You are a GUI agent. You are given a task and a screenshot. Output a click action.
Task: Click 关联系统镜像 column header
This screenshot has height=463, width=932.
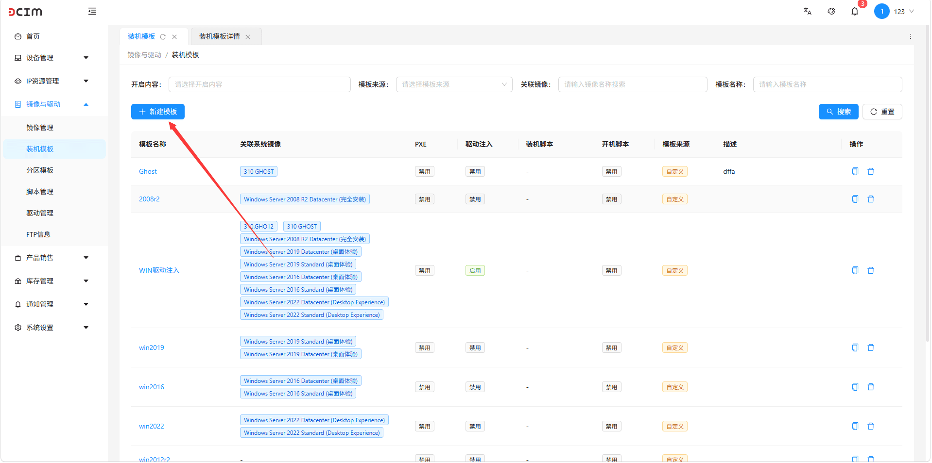[260, 144]
